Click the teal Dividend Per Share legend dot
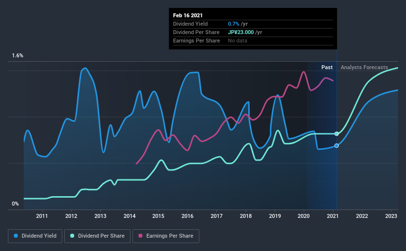406x251 pixels. [x=72, y=236]
